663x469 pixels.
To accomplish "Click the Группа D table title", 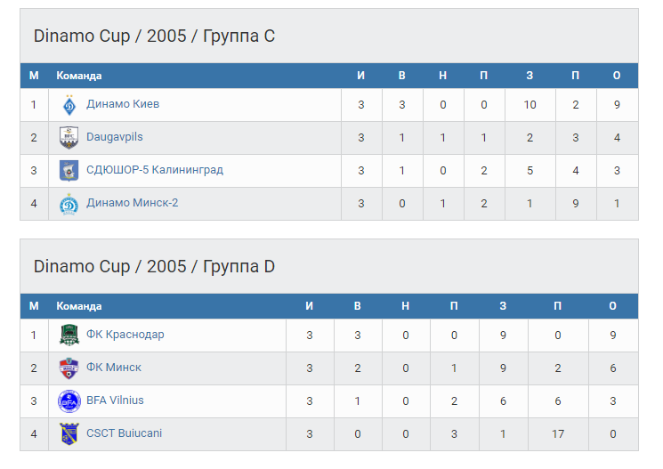I will [154, 267].
